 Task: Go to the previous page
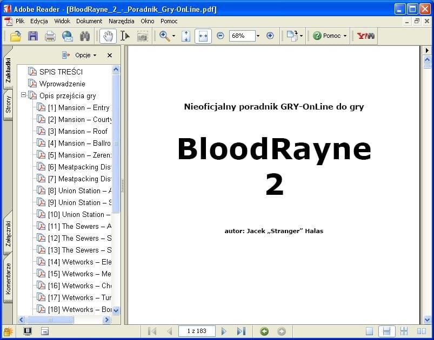(170, 331)
